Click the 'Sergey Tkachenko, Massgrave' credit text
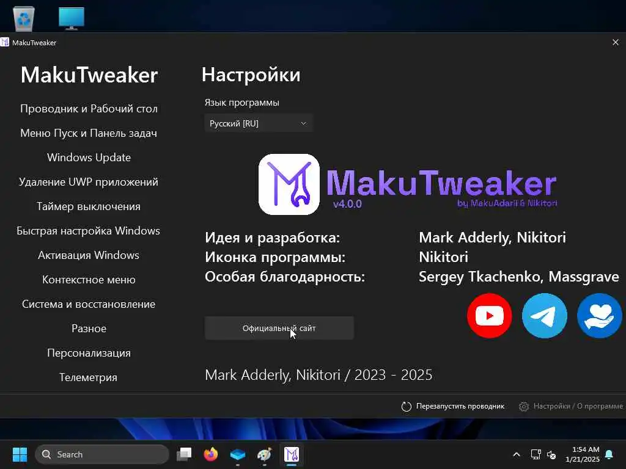This screenshot has height=469, width=626. 519,277
